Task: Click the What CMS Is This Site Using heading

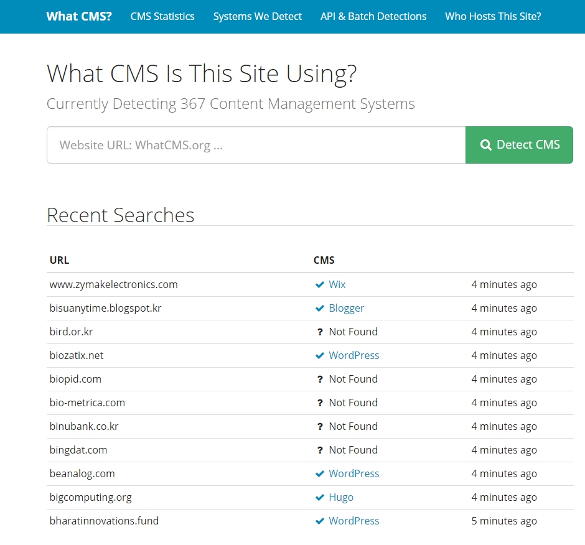Action: coord(202,74)
